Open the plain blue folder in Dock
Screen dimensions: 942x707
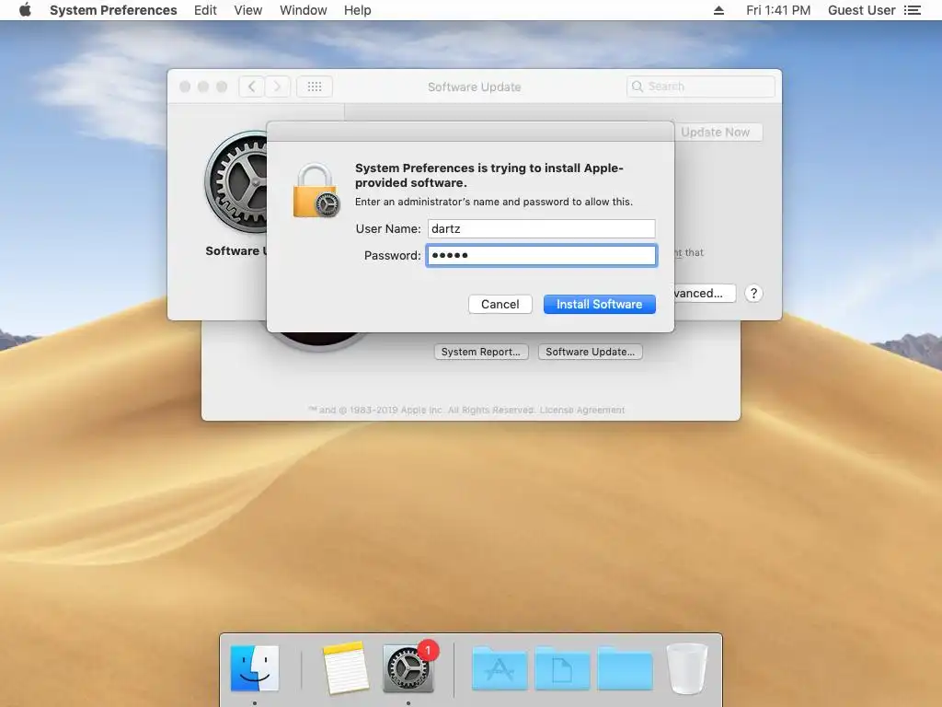click(x=625, y=668)
